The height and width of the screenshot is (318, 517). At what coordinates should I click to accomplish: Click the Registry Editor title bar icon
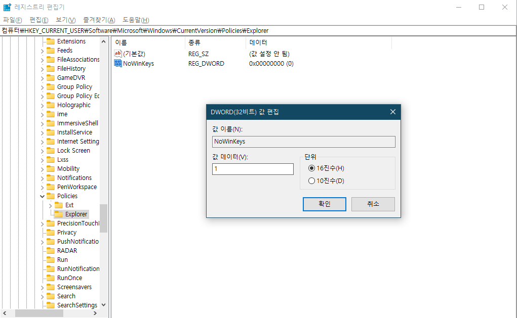tap(7, 7)
